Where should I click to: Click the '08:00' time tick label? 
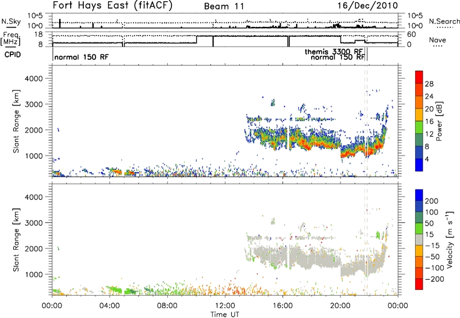tap(167, 306)
